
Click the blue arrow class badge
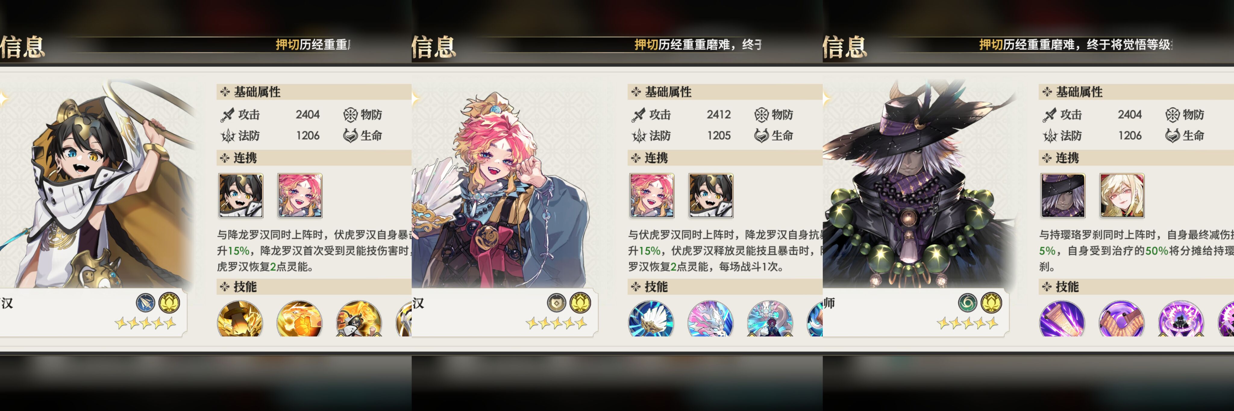[146, 303]
